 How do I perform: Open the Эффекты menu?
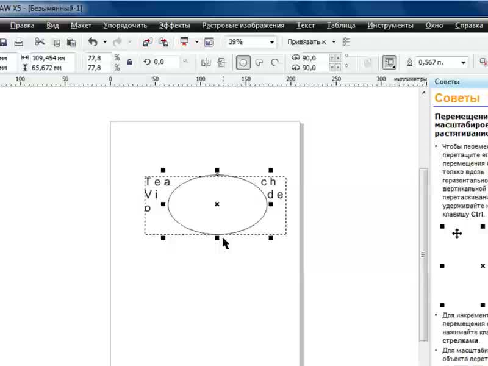[x=174, y=26]
